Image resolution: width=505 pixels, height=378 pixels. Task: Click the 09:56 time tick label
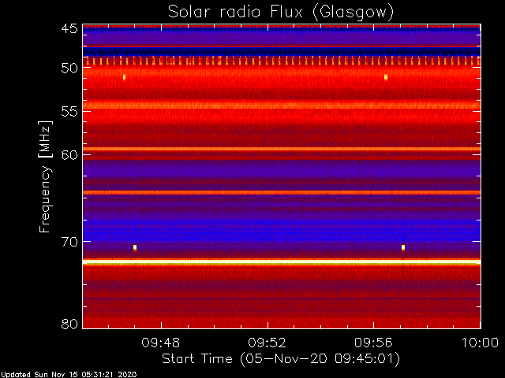[373, 343]
